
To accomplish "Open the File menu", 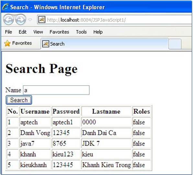I will click(x=8, y=32).
